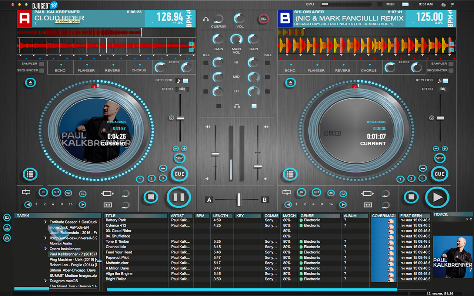The height and width of the screenshot is (296, 474).
Task: Toggle LO kill for deck A
Action: click(x=206, y=91)
